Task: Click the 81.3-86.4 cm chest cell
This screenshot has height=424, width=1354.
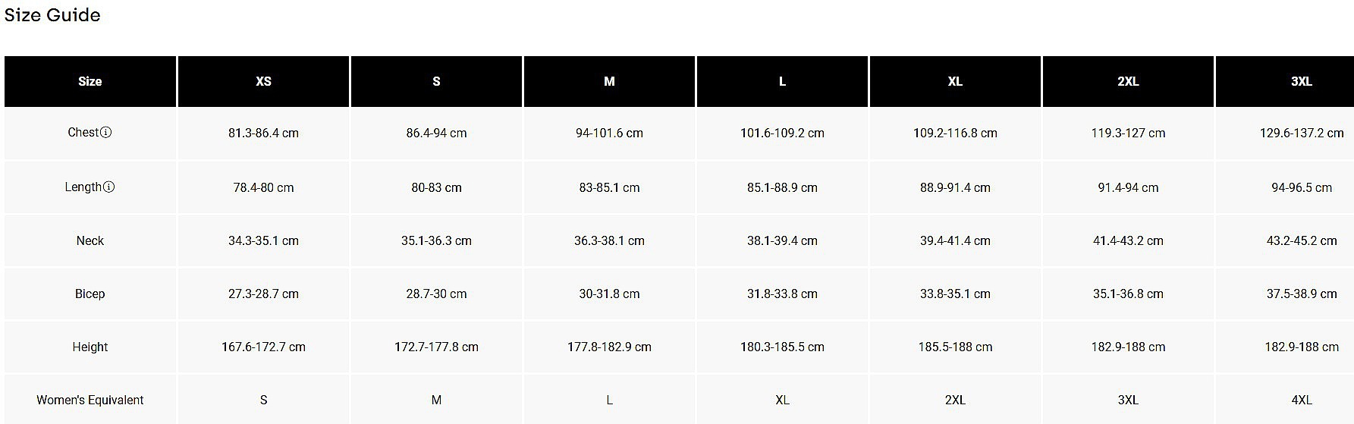Action: click(x=263, y=133)
